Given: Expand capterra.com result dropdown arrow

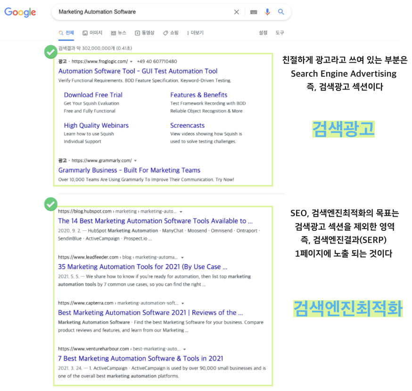Looking at the screenshot, I should (182, 303).
